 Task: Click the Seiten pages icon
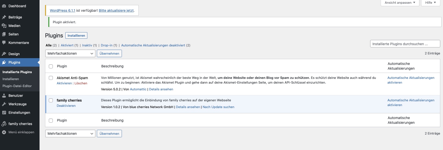[x=4, y=34]
